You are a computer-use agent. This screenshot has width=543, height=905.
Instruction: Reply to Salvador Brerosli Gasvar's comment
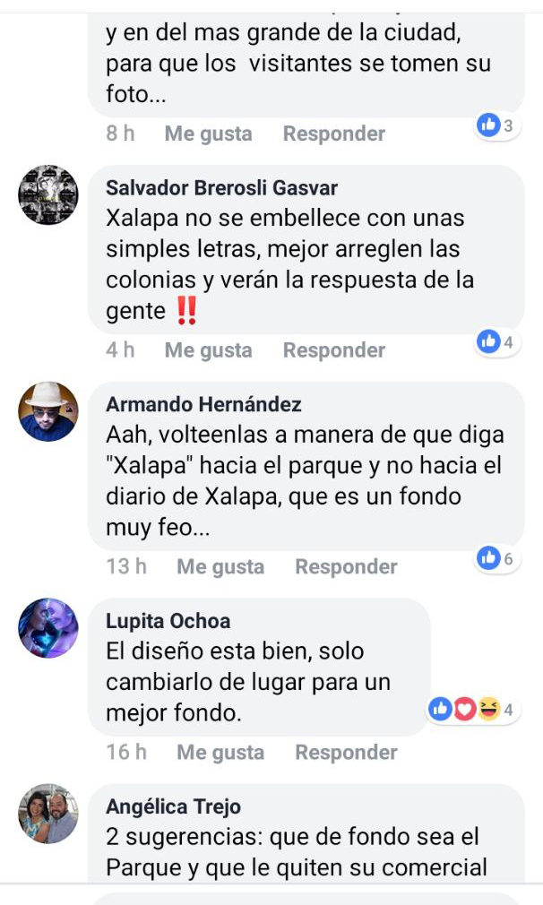click(x=334, y=350)
